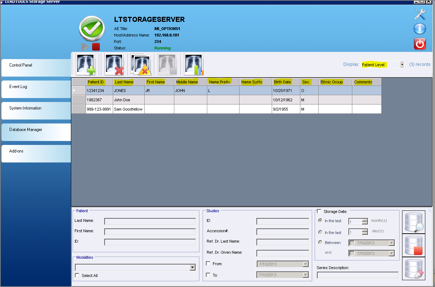
Task: Click the red stop database action icon
Action: (x=414, y=245)
